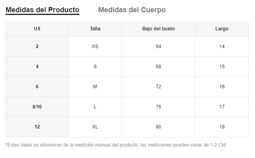Select the L size cell

click(x=95, y=107)
